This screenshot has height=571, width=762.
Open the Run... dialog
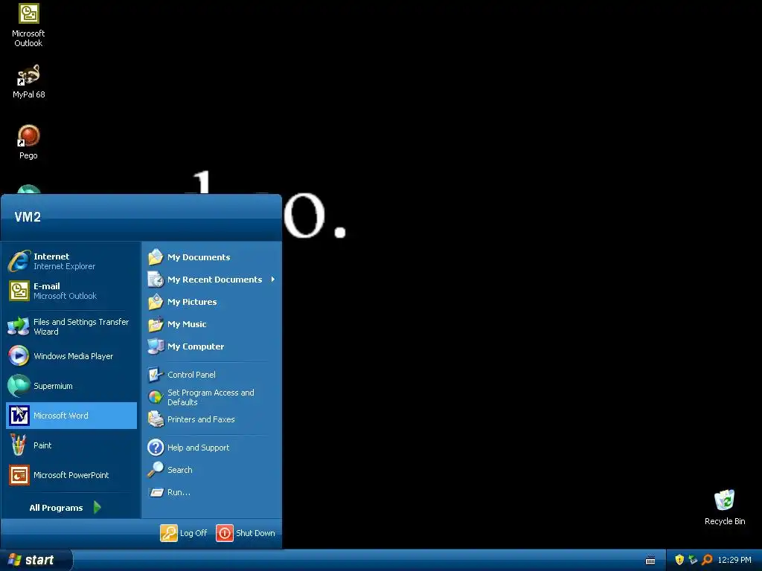point(211,492)
